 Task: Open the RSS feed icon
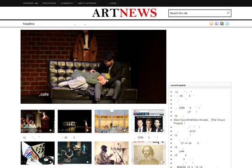[211, 24]
